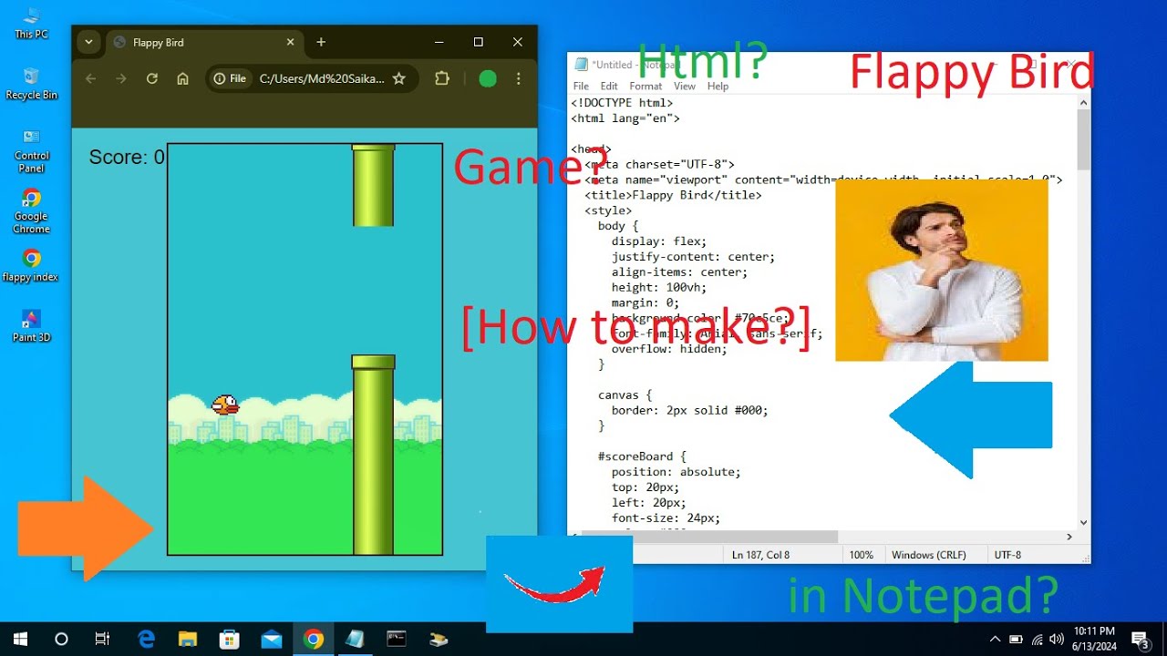1167x656 pixels.
Task: Expand Chrome's tab search dropdown
Action: [88, 42]
